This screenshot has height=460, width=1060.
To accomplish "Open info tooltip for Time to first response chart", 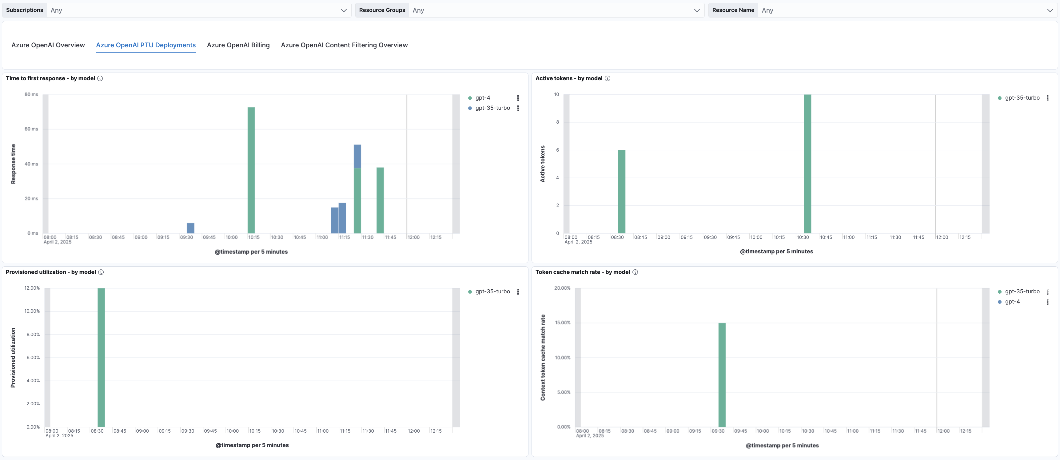I will 100,78.
